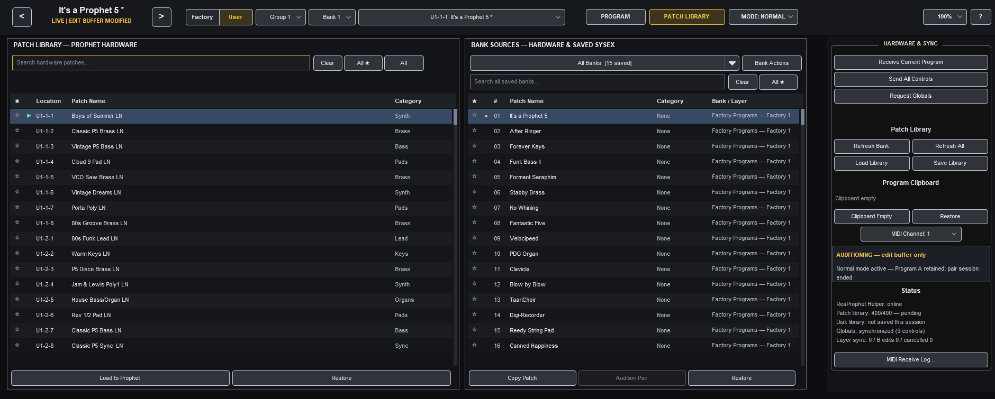Click the play marker on row U1-1-1
Screen dimensions: 995x399
29,116
